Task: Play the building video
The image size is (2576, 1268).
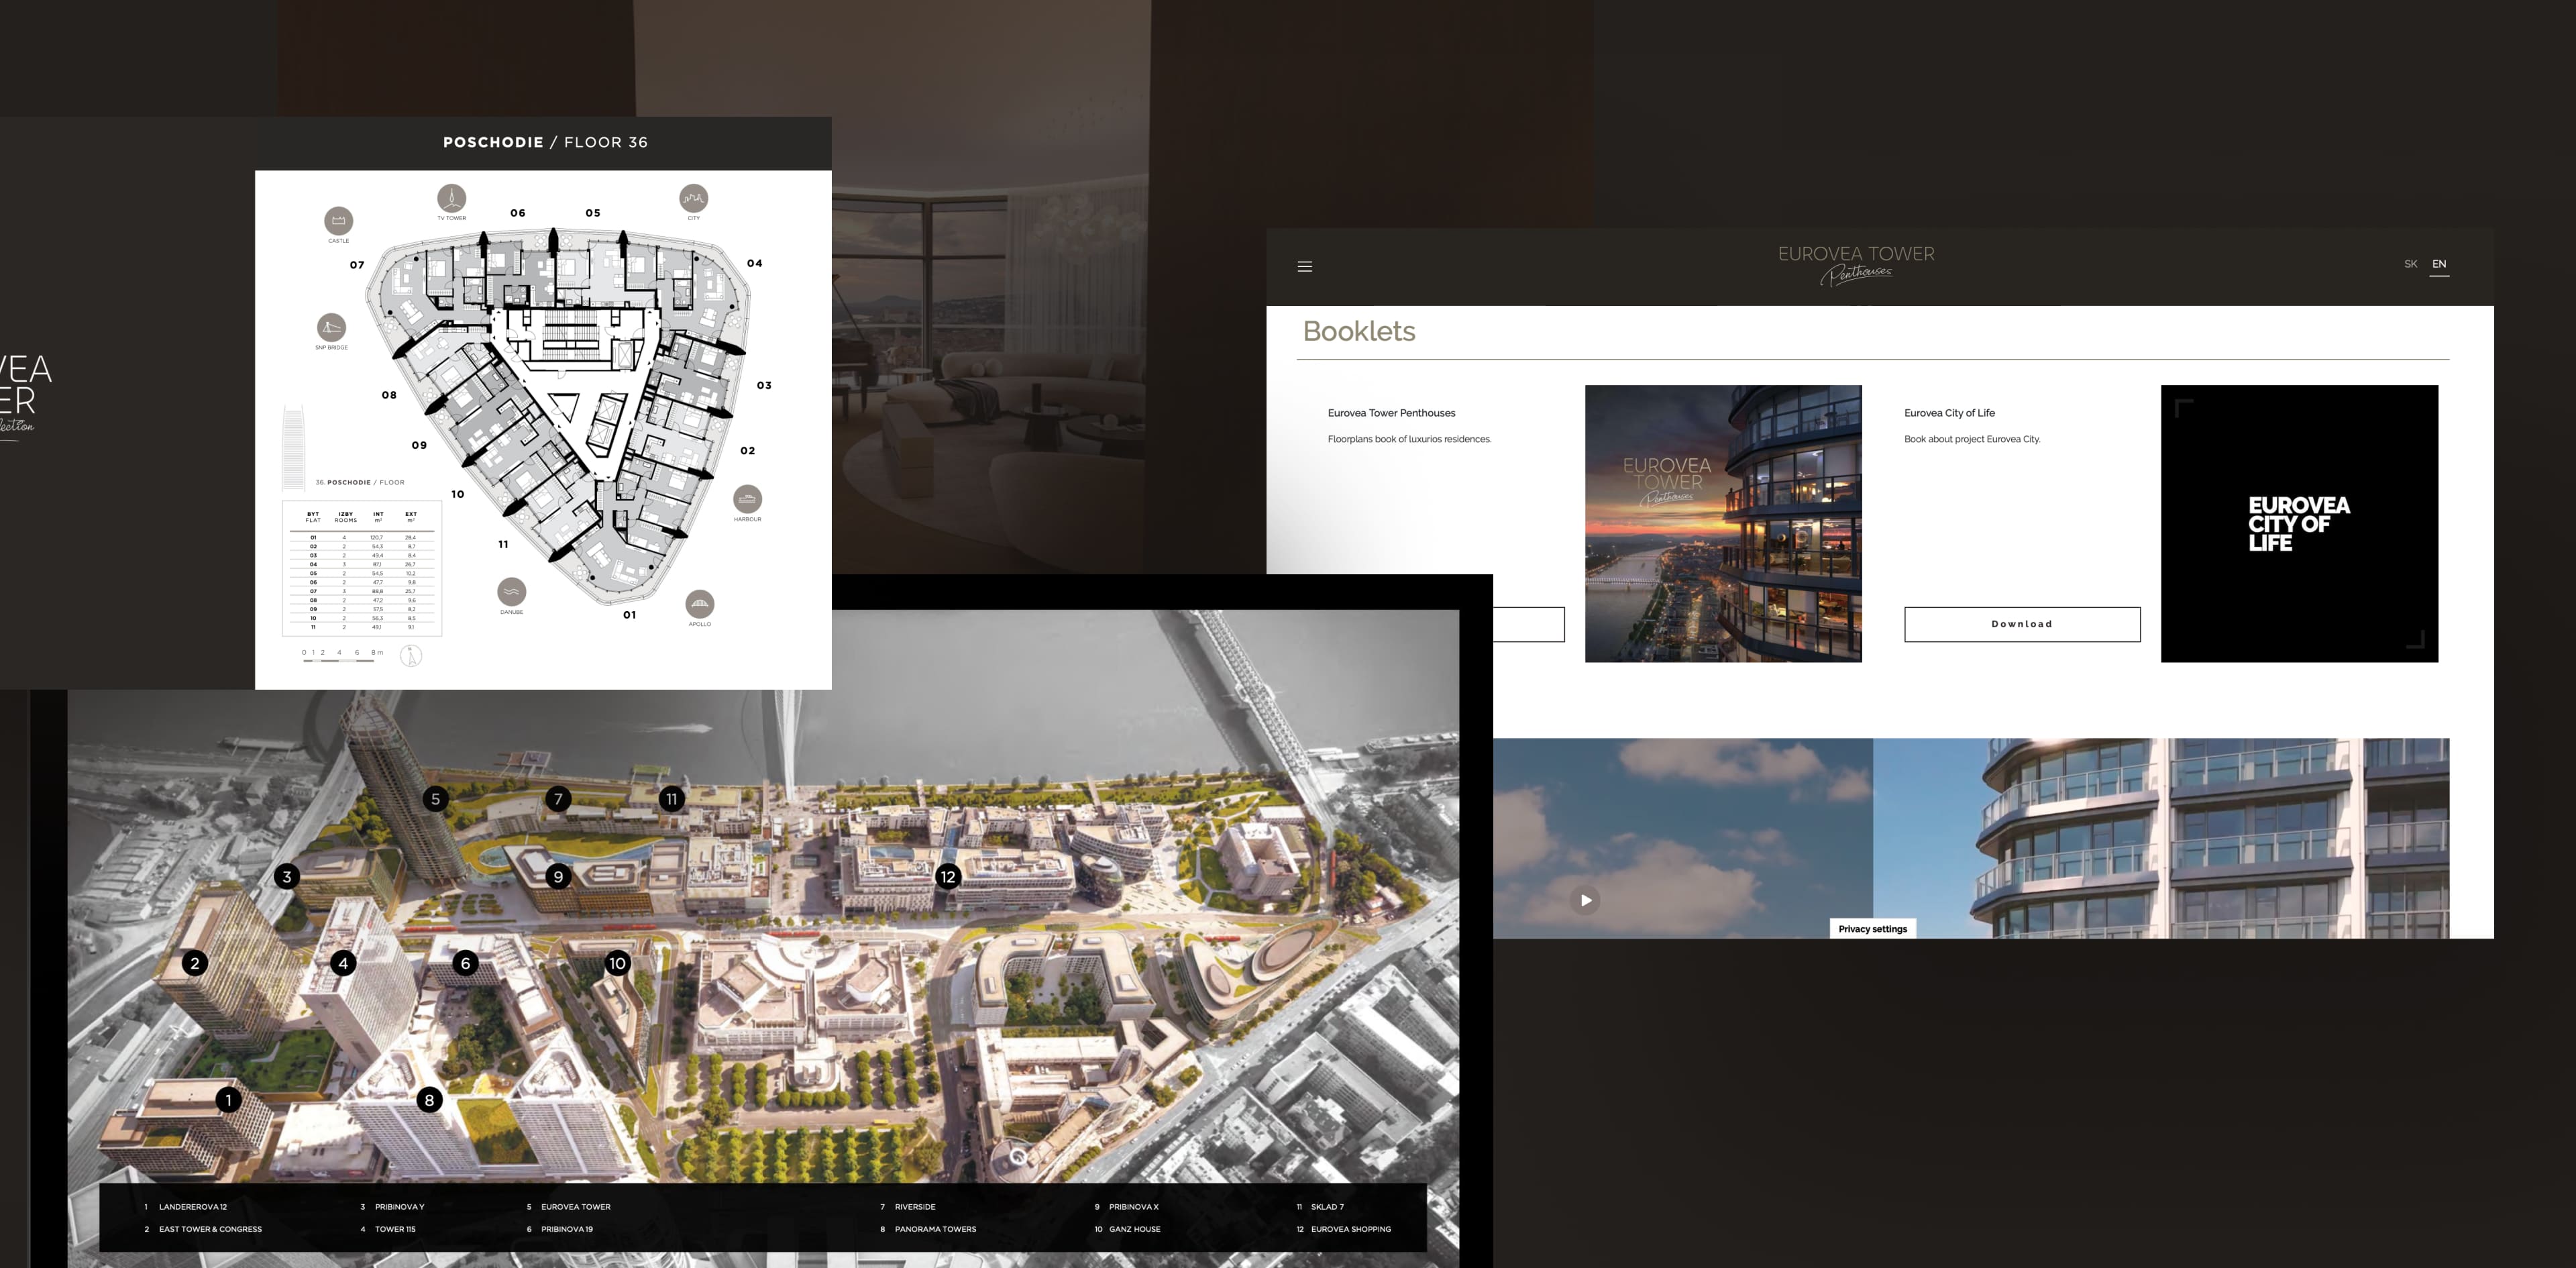Action: (x=1585, y=900)
